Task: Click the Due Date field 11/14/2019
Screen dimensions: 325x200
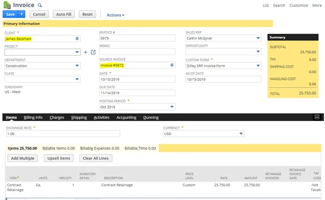Action: coord(137,93)
